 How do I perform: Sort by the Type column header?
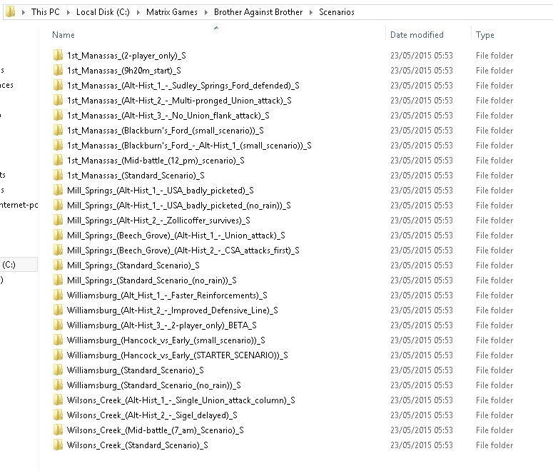pyautogui.click(x=485, y=35)
